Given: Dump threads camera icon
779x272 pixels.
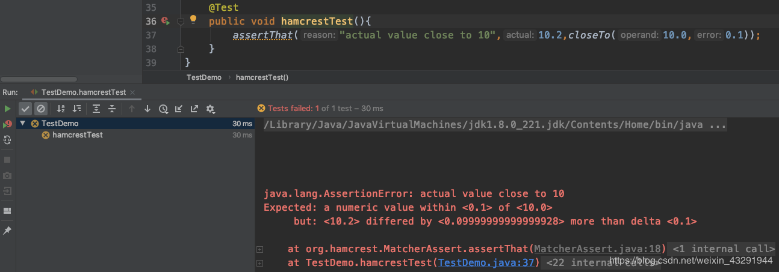Looking at the screenshot, I should click(x=7, y=175).
